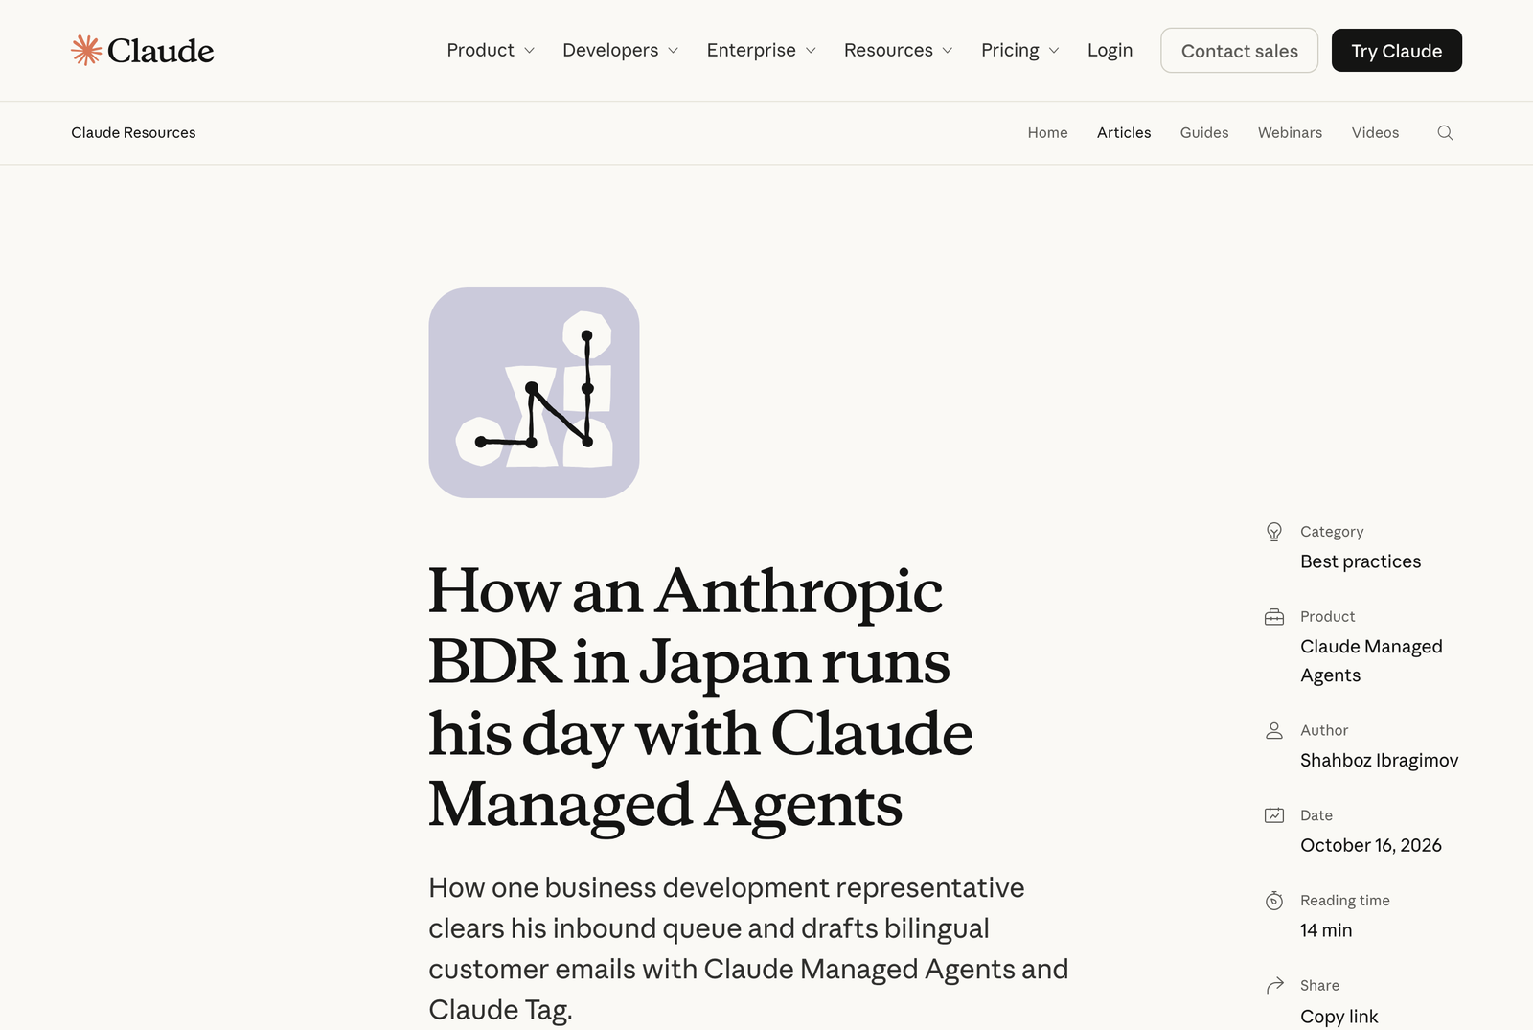
Task: Click the Copy link share option
Action: point(1339,1017)
